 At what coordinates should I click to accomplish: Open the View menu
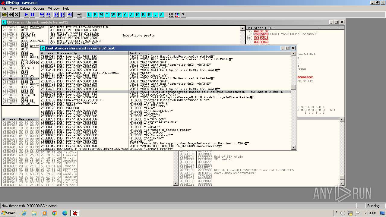[13, 8]
